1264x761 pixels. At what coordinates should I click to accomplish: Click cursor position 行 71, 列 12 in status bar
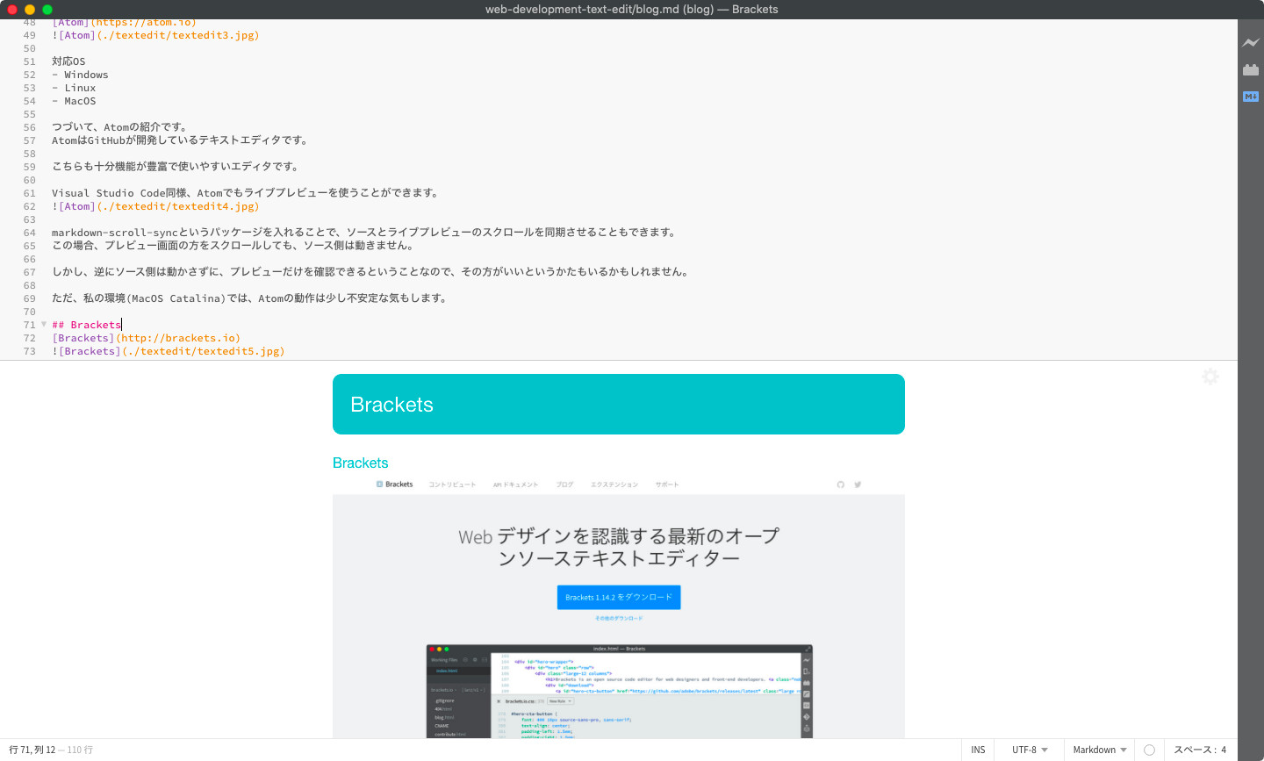(32, 750)
